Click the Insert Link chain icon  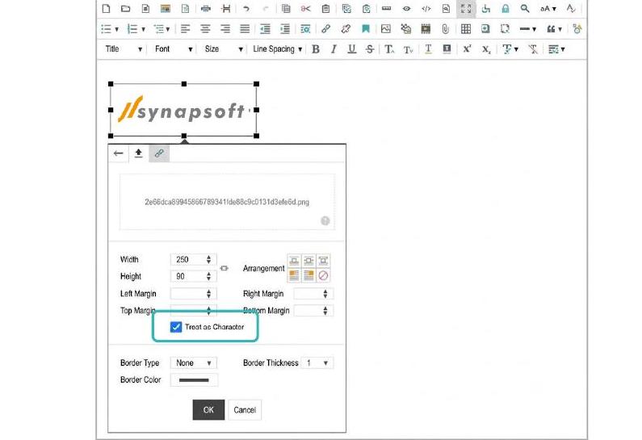[326, 28]
